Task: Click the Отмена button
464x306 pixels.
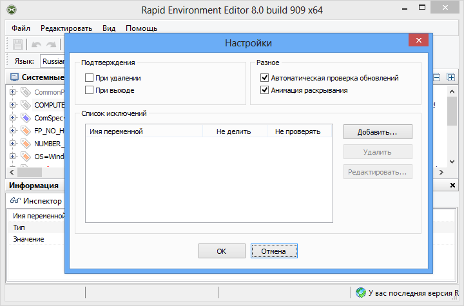Action: [274, 251]
